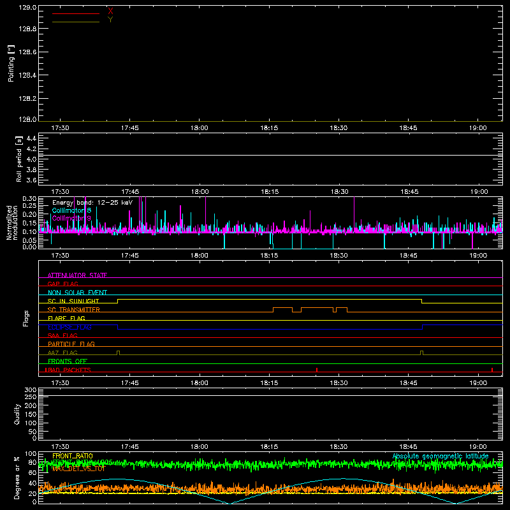The width and height of the screenshot is (510, 510).
Task: Click the 128.6 tick label on Pointing axis
Action: coord(27,52)
